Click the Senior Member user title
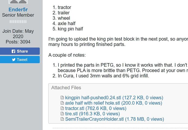The width and height of the screenshot is (188, 130). coord(18,15)
